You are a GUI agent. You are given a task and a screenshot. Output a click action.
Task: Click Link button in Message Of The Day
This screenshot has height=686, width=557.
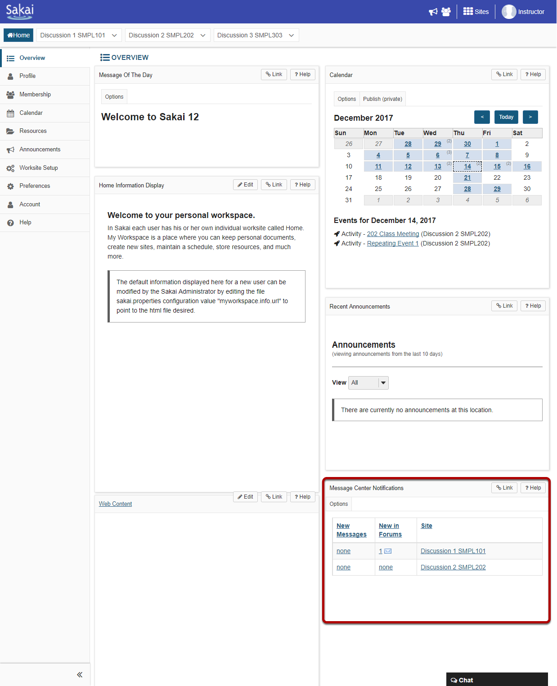coord(274,74)
